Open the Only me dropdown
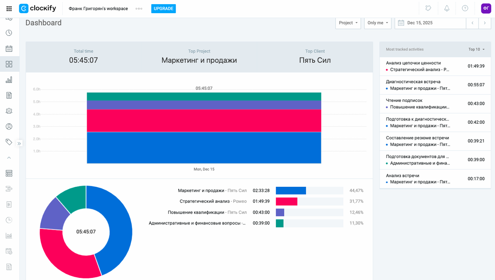 click(x=377, y=23)
